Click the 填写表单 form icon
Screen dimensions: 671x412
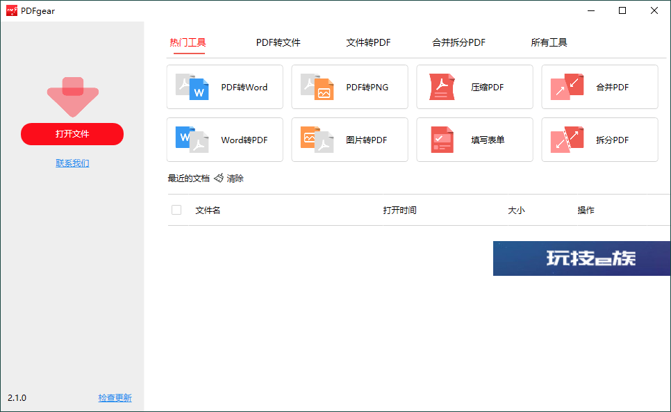pyautogui.click(x=442, y=140)
